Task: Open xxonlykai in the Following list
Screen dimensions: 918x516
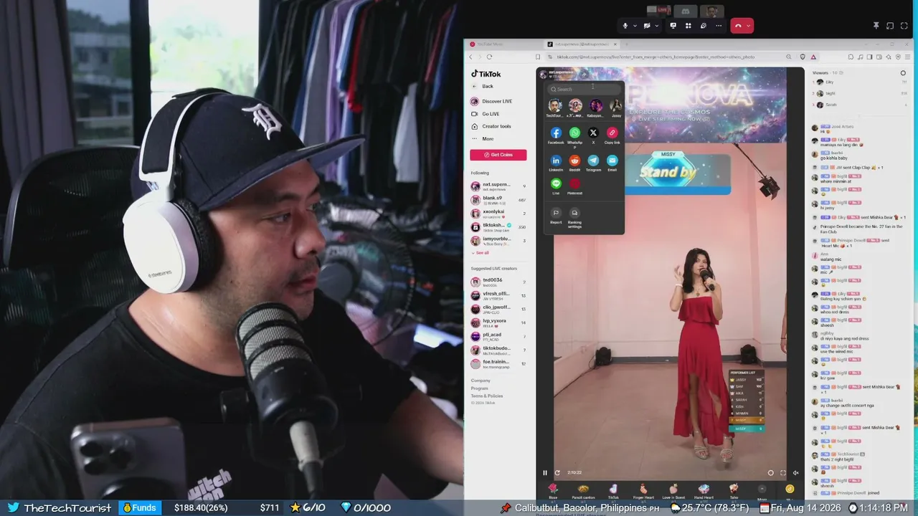Action: (x=499, y=214)
